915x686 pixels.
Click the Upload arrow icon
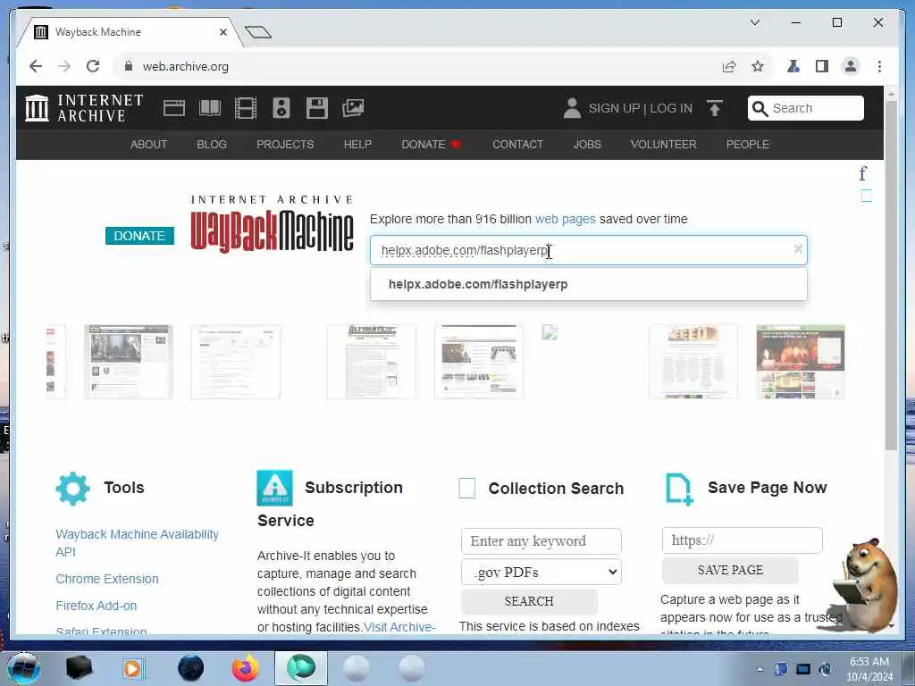tap(714, 108)
